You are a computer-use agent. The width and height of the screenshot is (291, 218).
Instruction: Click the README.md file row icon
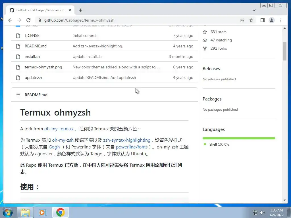point(18,46)
